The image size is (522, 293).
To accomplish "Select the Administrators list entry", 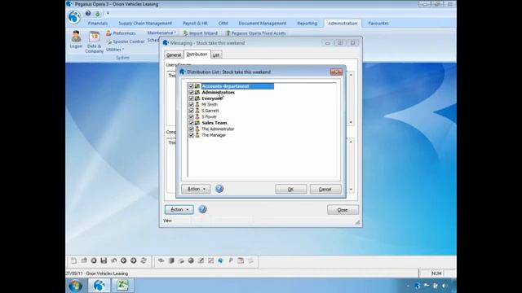I will [x=218, y=92].
